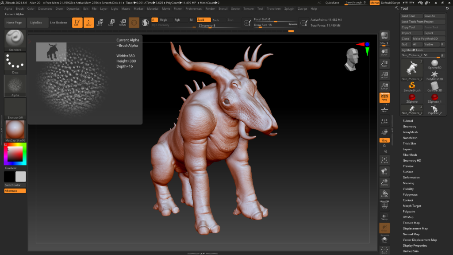Expand the UV Map section

(408, 217)
